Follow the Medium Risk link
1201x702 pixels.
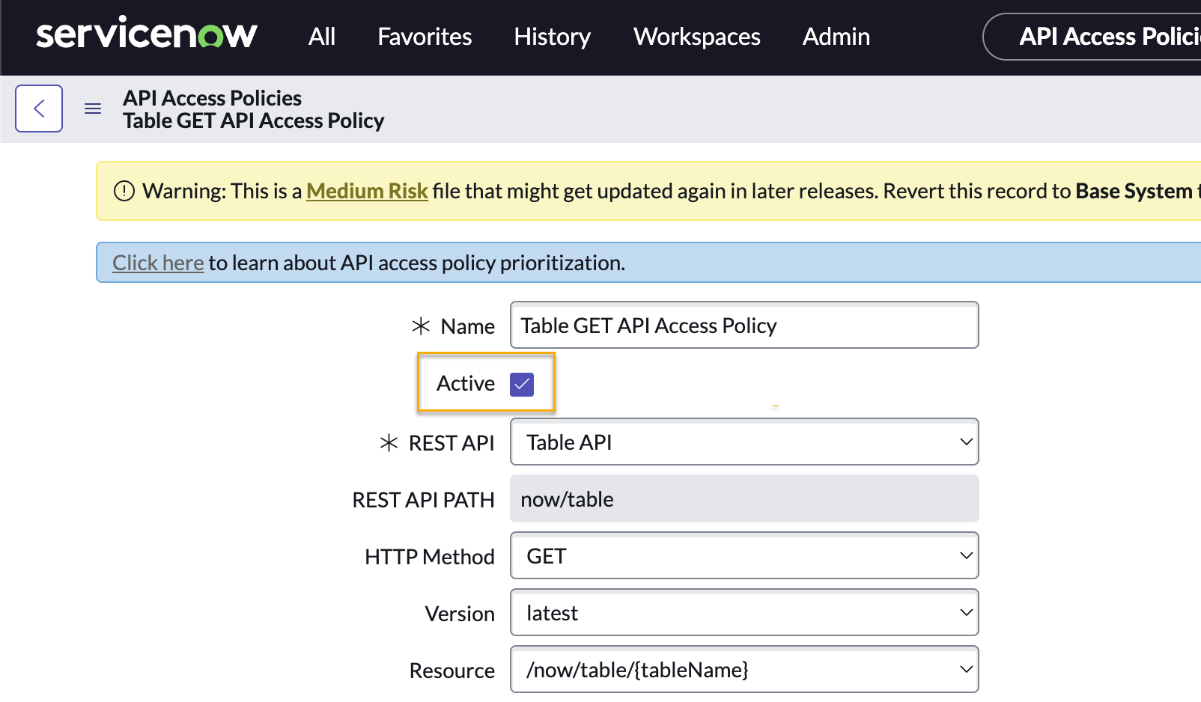[367, 192]
